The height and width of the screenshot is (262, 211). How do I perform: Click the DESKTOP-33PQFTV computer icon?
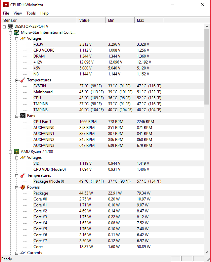click(x=11, y=26)
